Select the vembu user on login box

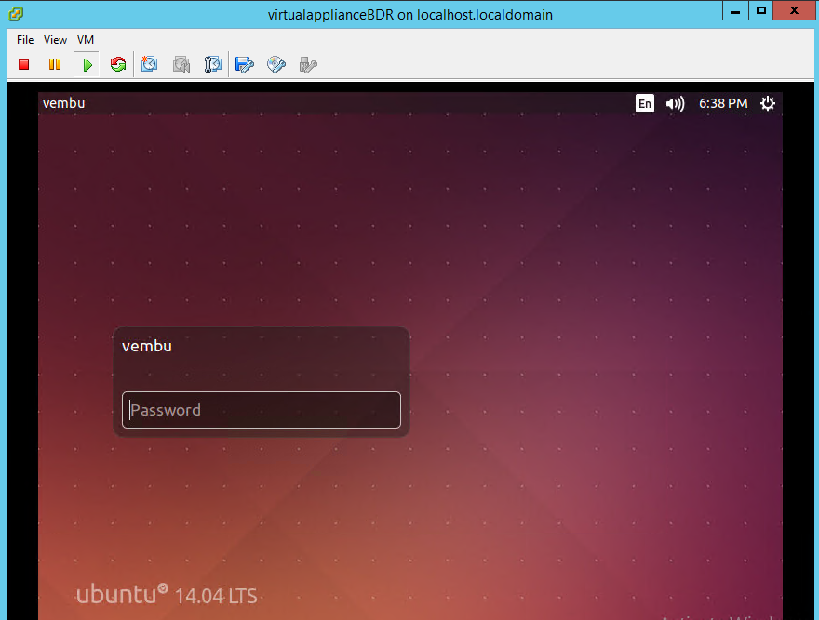click(147, 346)
